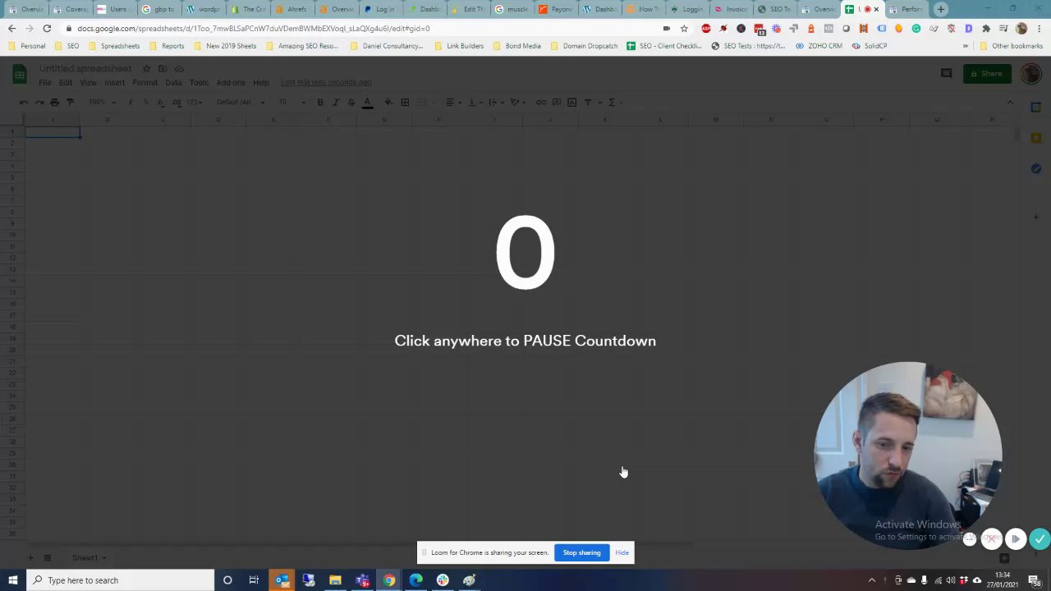Click the Sheets redo icon
The width and height of the screenshot is (1051, 591).
click(39, 102)
